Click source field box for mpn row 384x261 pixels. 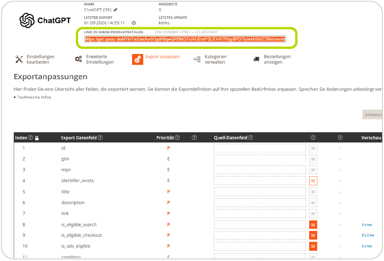[x=260, y=170]
